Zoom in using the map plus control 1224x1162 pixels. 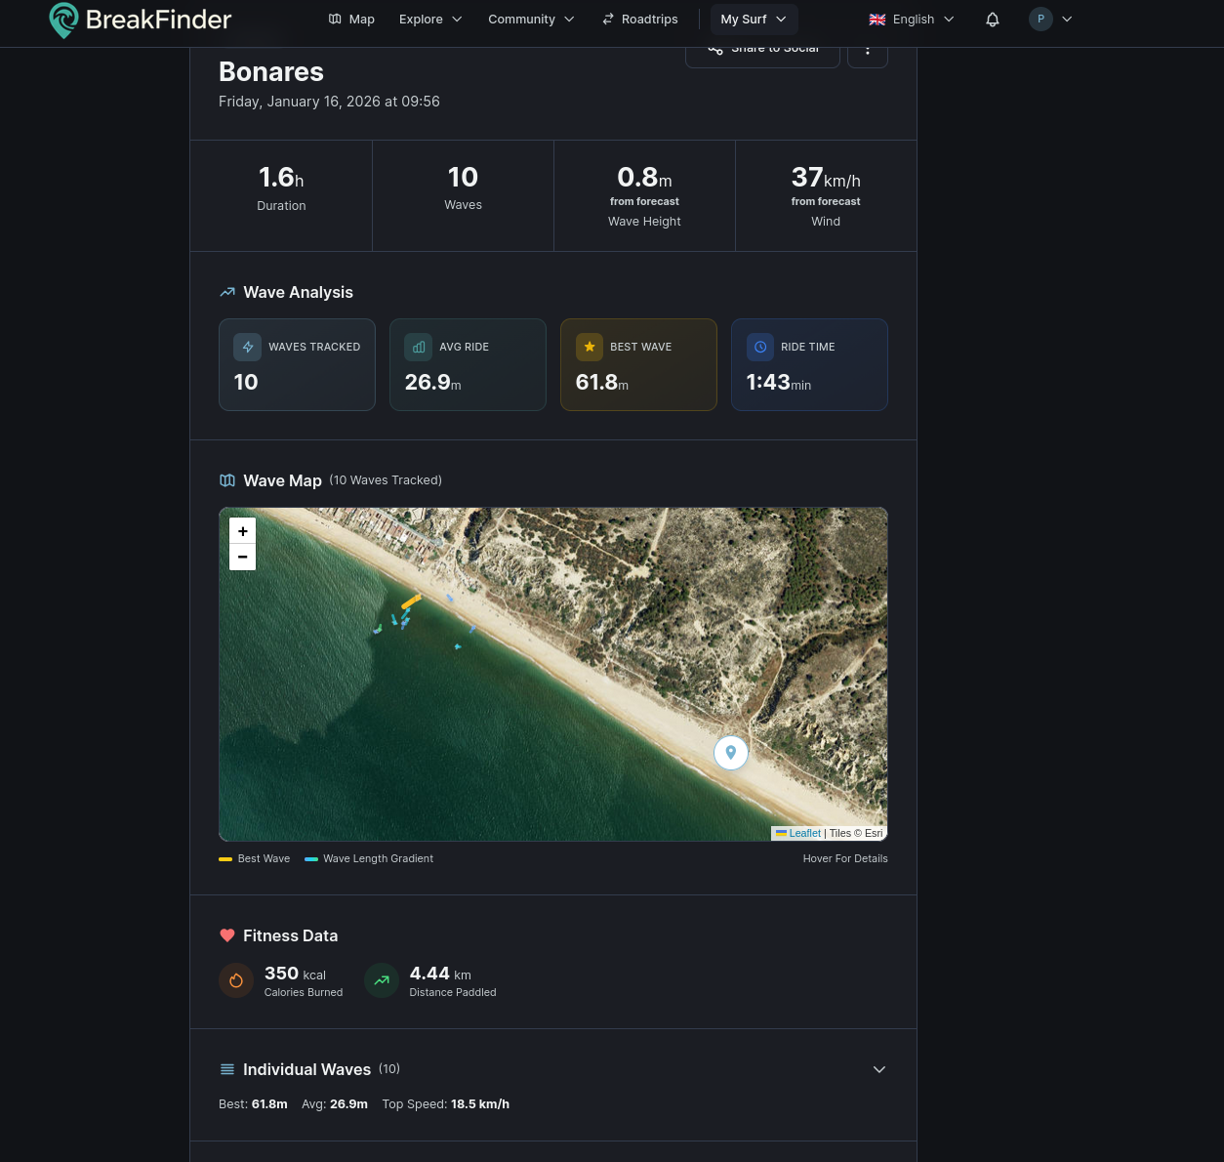pyautogui.click(x=242, y=530)
